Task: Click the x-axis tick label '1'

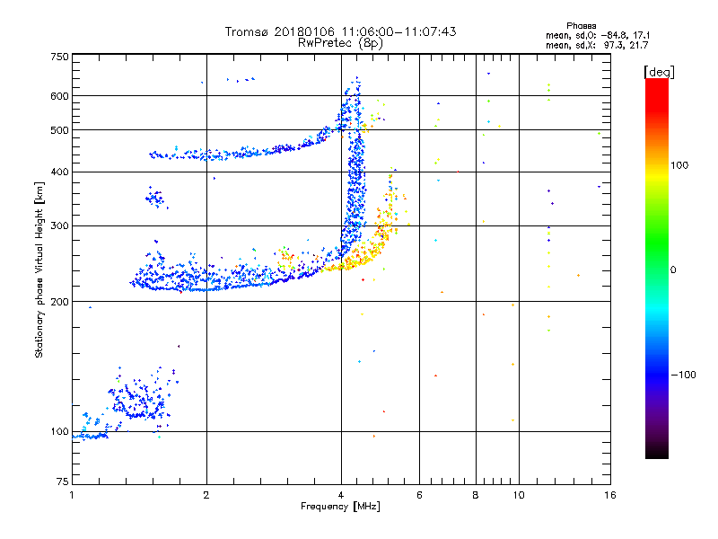Action: coord(72,495)
